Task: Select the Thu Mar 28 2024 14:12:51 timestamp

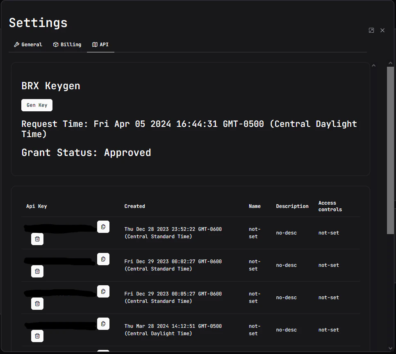Action: 173,329
